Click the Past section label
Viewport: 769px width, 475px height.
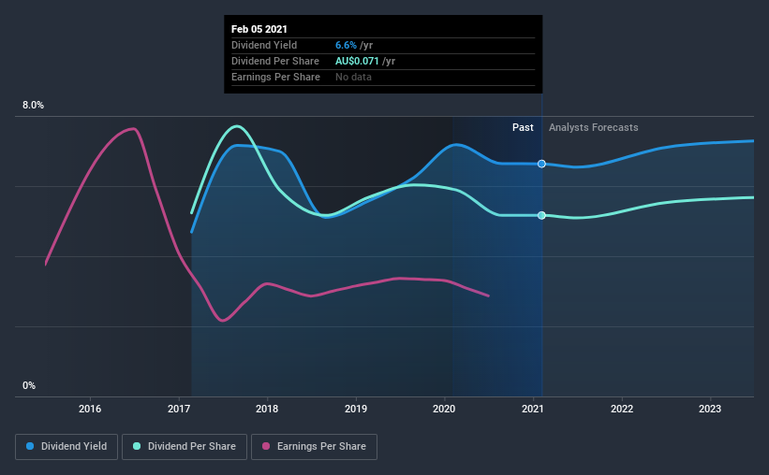tap(523, 127)
